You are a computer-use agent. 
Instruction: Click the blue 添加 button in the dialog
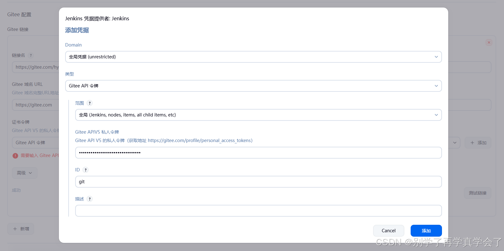pos(426,231)
